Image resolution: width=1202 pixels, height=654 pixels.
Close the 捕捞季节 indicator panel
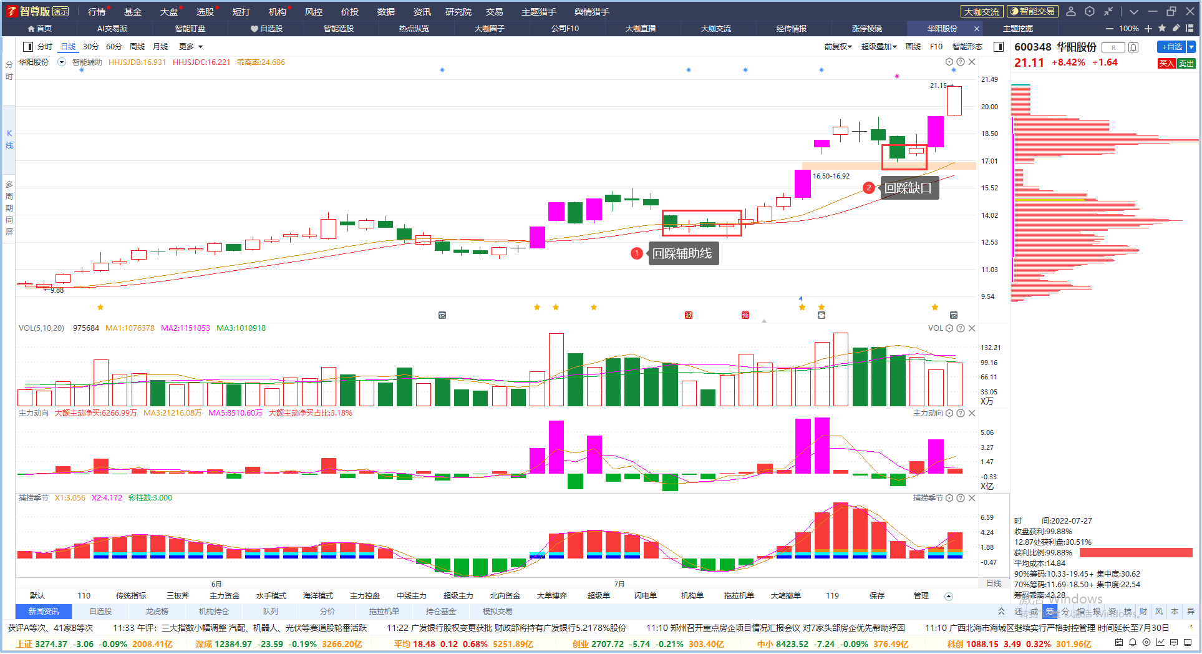point(972,498)
